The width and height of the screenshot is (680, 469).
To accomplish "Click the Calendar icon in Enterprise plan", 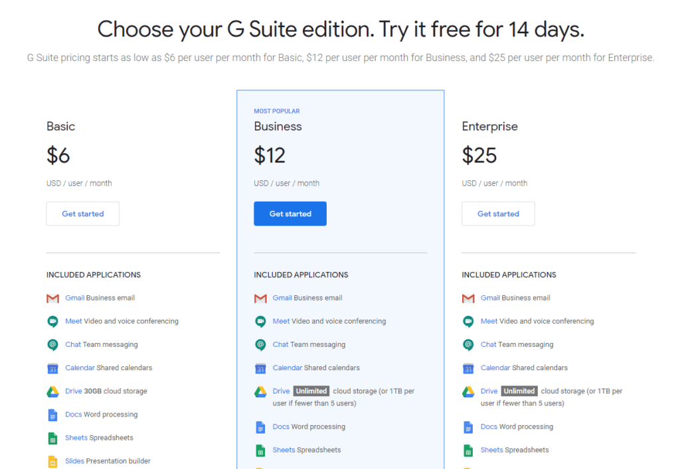I will pos(468,368).
